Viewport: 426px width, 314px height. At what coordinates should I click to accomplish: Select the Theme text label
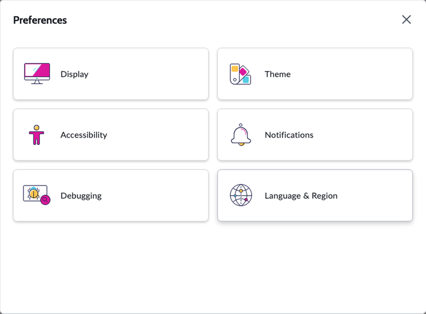coord(278,74)
